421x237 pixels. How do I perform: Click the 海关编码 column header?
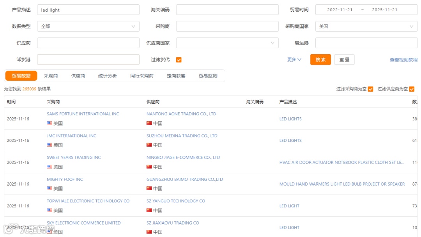(255, 102)
